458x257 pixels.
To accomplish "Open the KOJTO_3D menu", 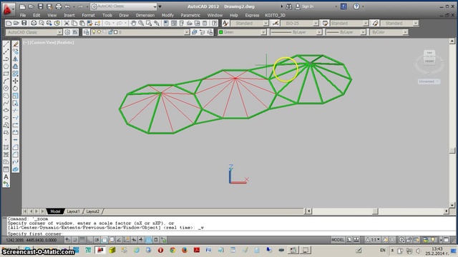I will (275, 15).
